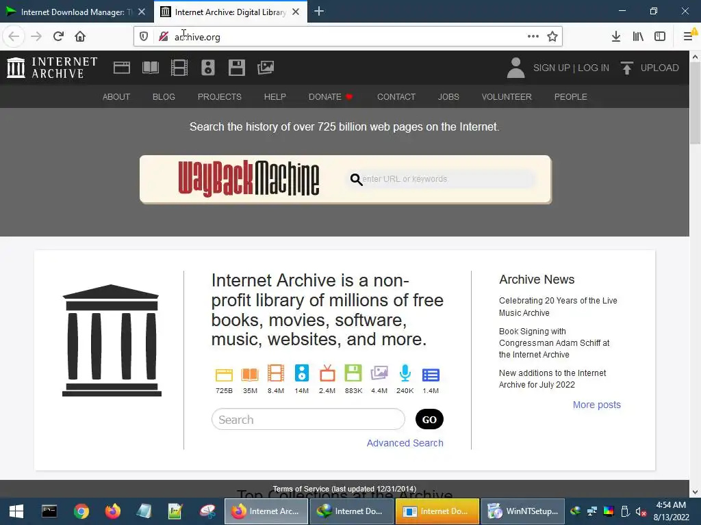Click the LOG IN link
Screen dimensions: 701x525
594,68
